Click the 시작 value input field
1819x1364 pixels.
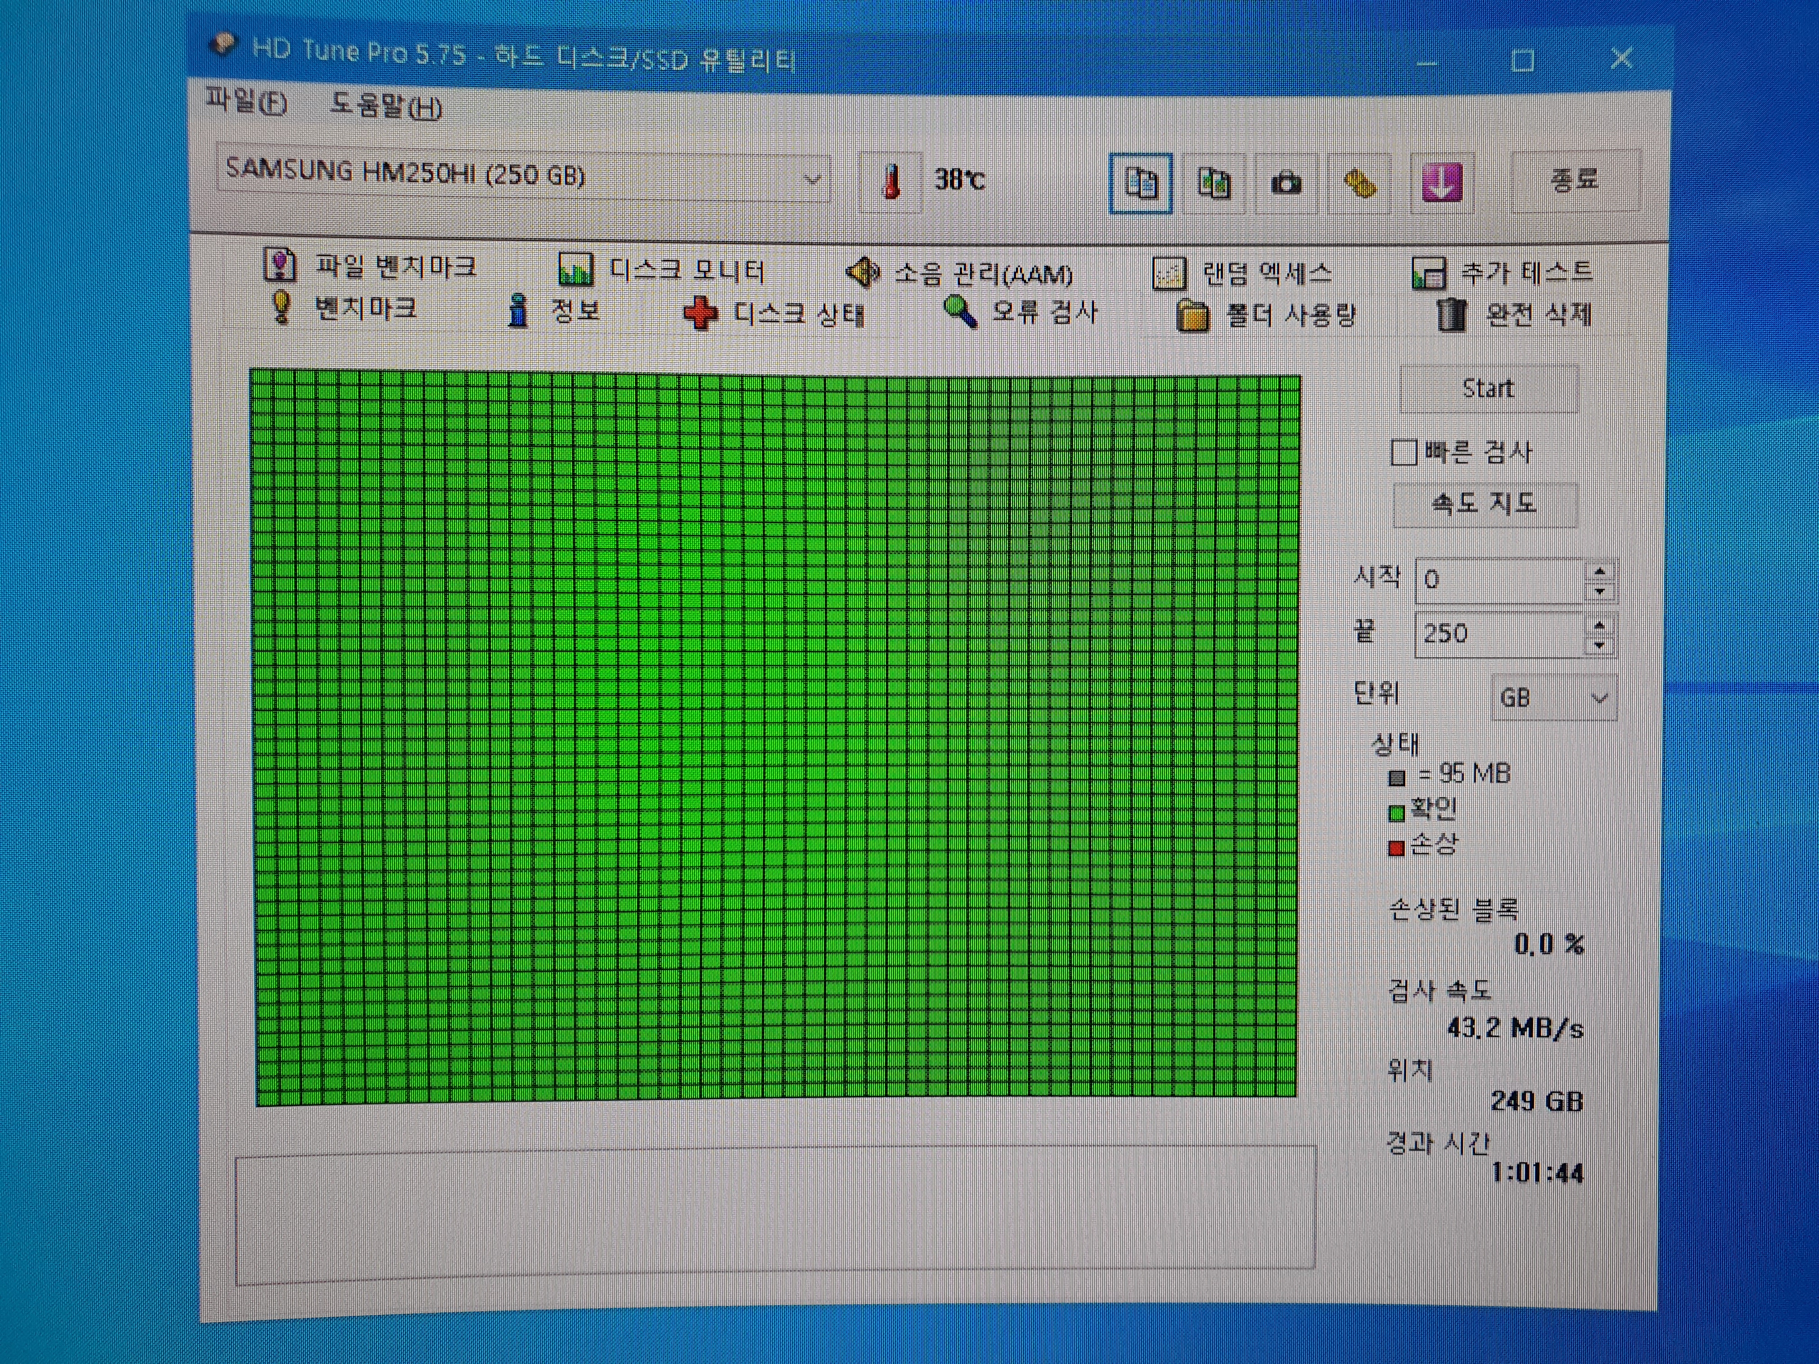click(1499, 580)
